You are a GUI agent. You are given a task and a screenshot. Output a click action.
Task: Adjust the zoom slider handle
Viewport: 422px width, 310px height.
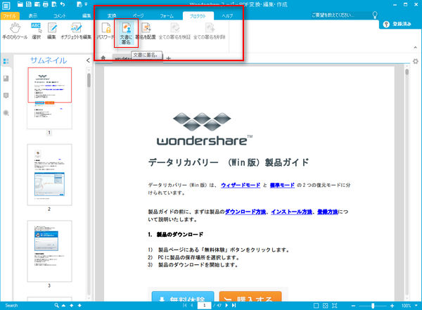[x=373, y=306]
